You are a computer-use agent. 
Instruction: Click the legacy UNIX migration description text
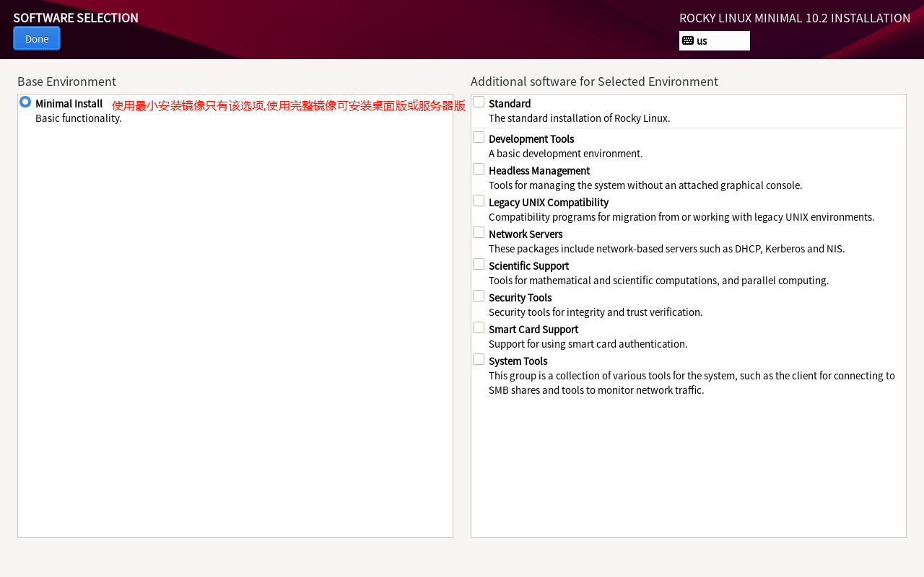pyautogui.click(x=681, y=217)
